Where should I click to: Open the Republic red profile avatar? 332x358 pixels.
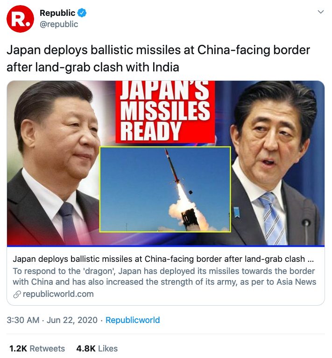pos(20,19)
